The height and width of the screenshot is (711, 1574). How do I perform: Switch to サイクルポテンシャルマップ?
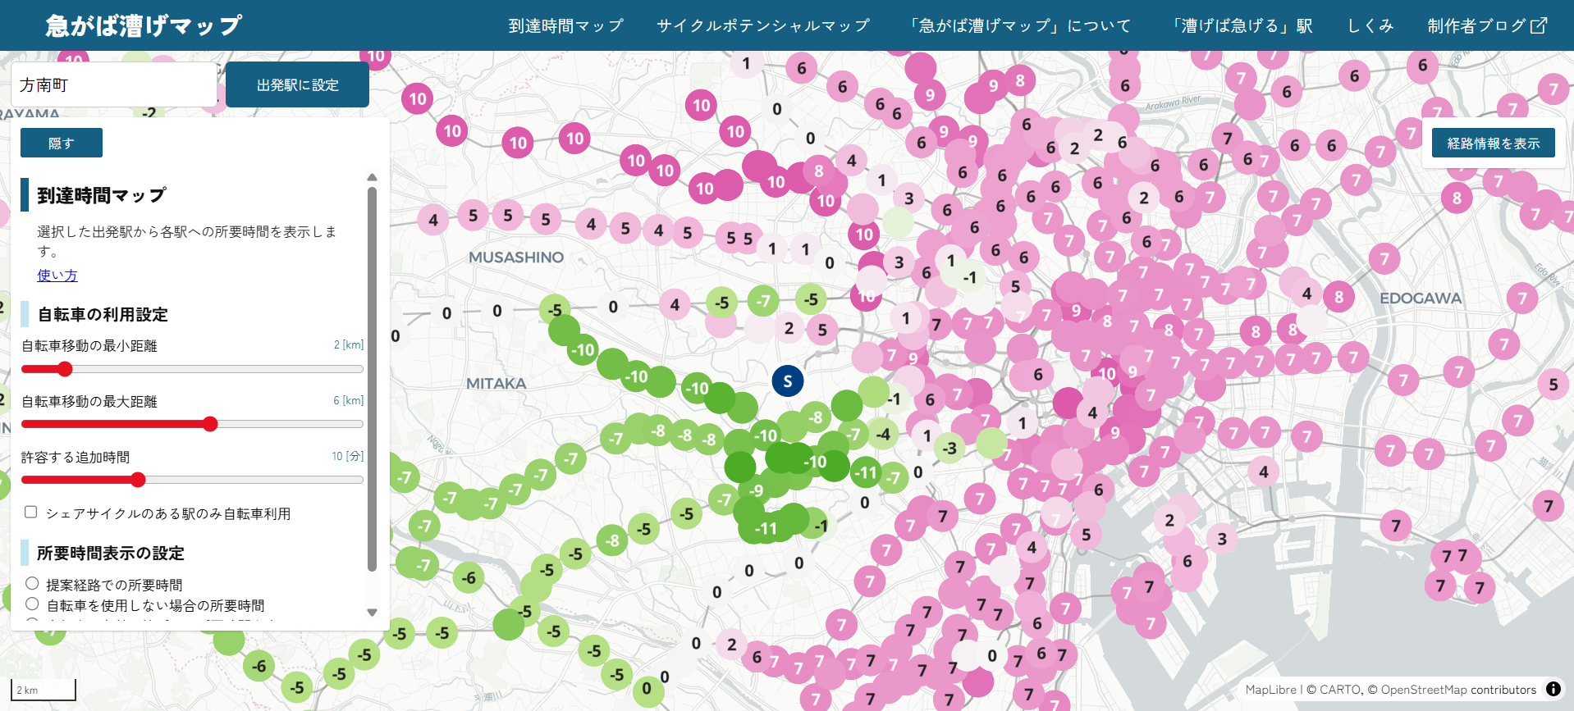coord(762,25)
